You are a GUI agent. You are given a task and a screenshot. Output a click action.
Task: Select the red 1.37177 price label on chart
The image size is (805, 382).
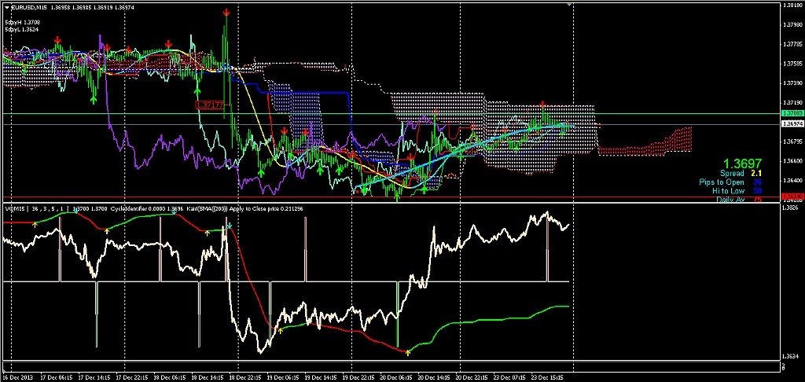tap(209, 105)
